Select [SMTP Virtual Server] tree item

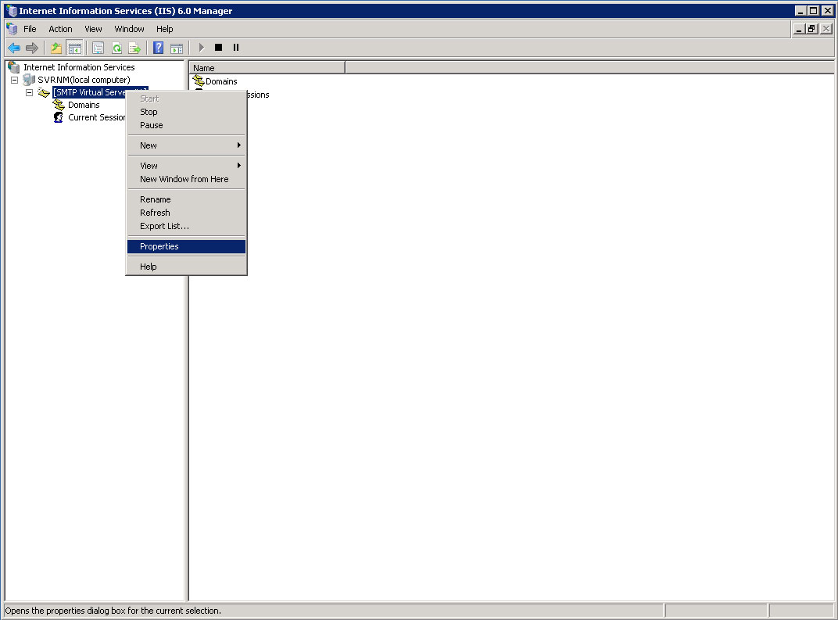pos(89,92)
